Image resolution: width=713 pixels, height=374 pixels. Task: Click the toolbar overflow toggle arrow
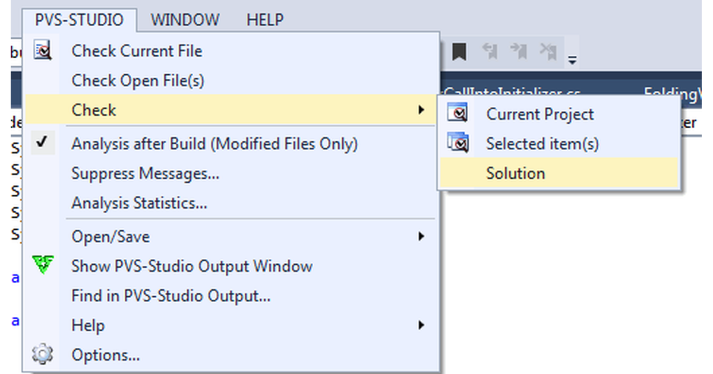click(572, 58)
